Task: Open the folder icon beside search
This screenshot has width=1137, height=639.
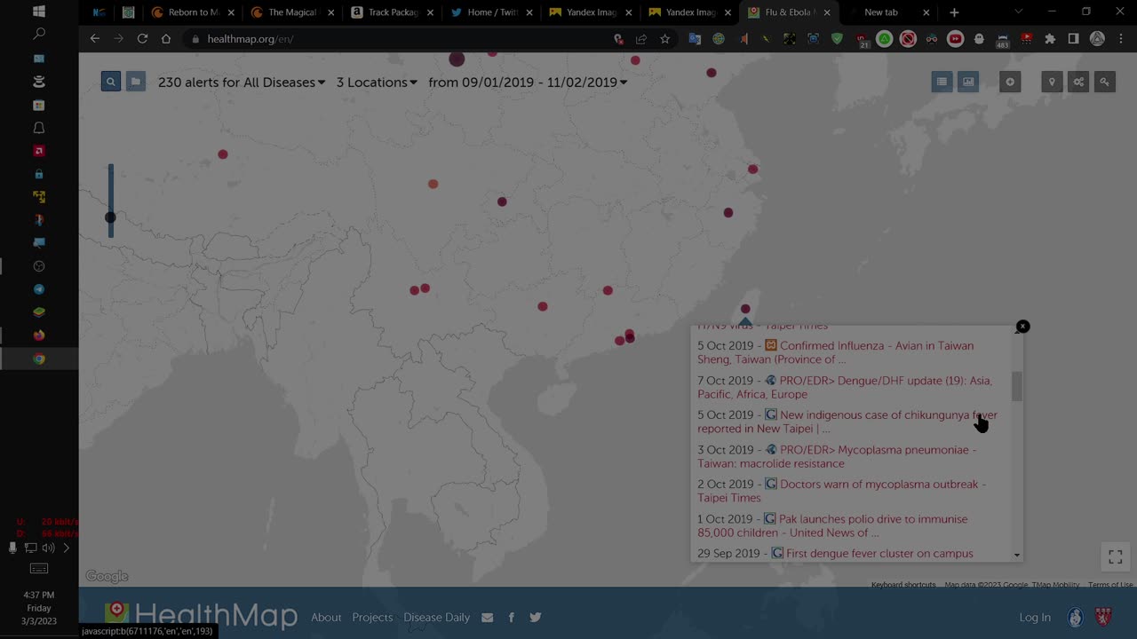Action: pos(135,82)
